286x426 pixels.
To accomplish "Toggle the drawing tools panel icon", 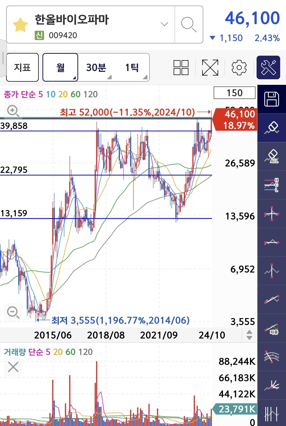I will (x=268, y=67).
